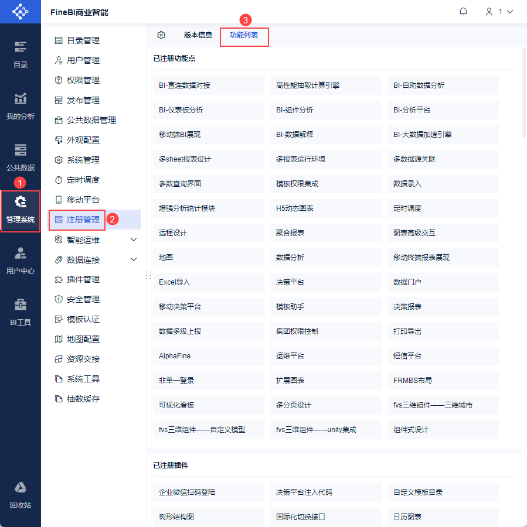Click the 移动平台 phone icon
The image size is (527, 527).
point(59,200)
